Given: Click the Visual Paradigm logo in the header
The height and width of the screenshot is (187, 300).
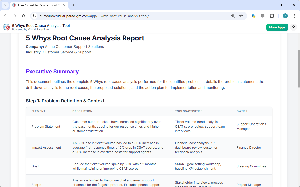Looking at the screenshot, I should point(6,27).
